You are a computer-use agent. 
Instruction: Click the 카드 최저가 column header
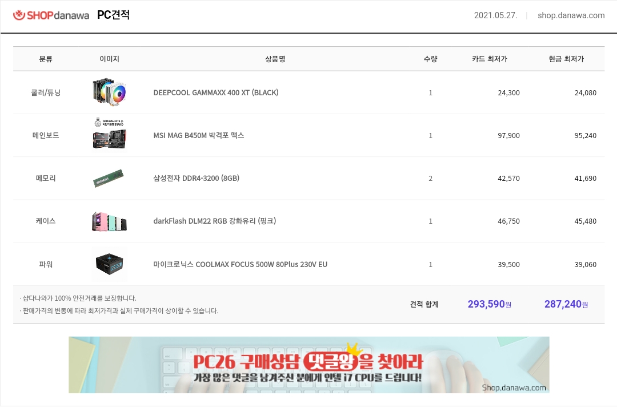(490, 59)
